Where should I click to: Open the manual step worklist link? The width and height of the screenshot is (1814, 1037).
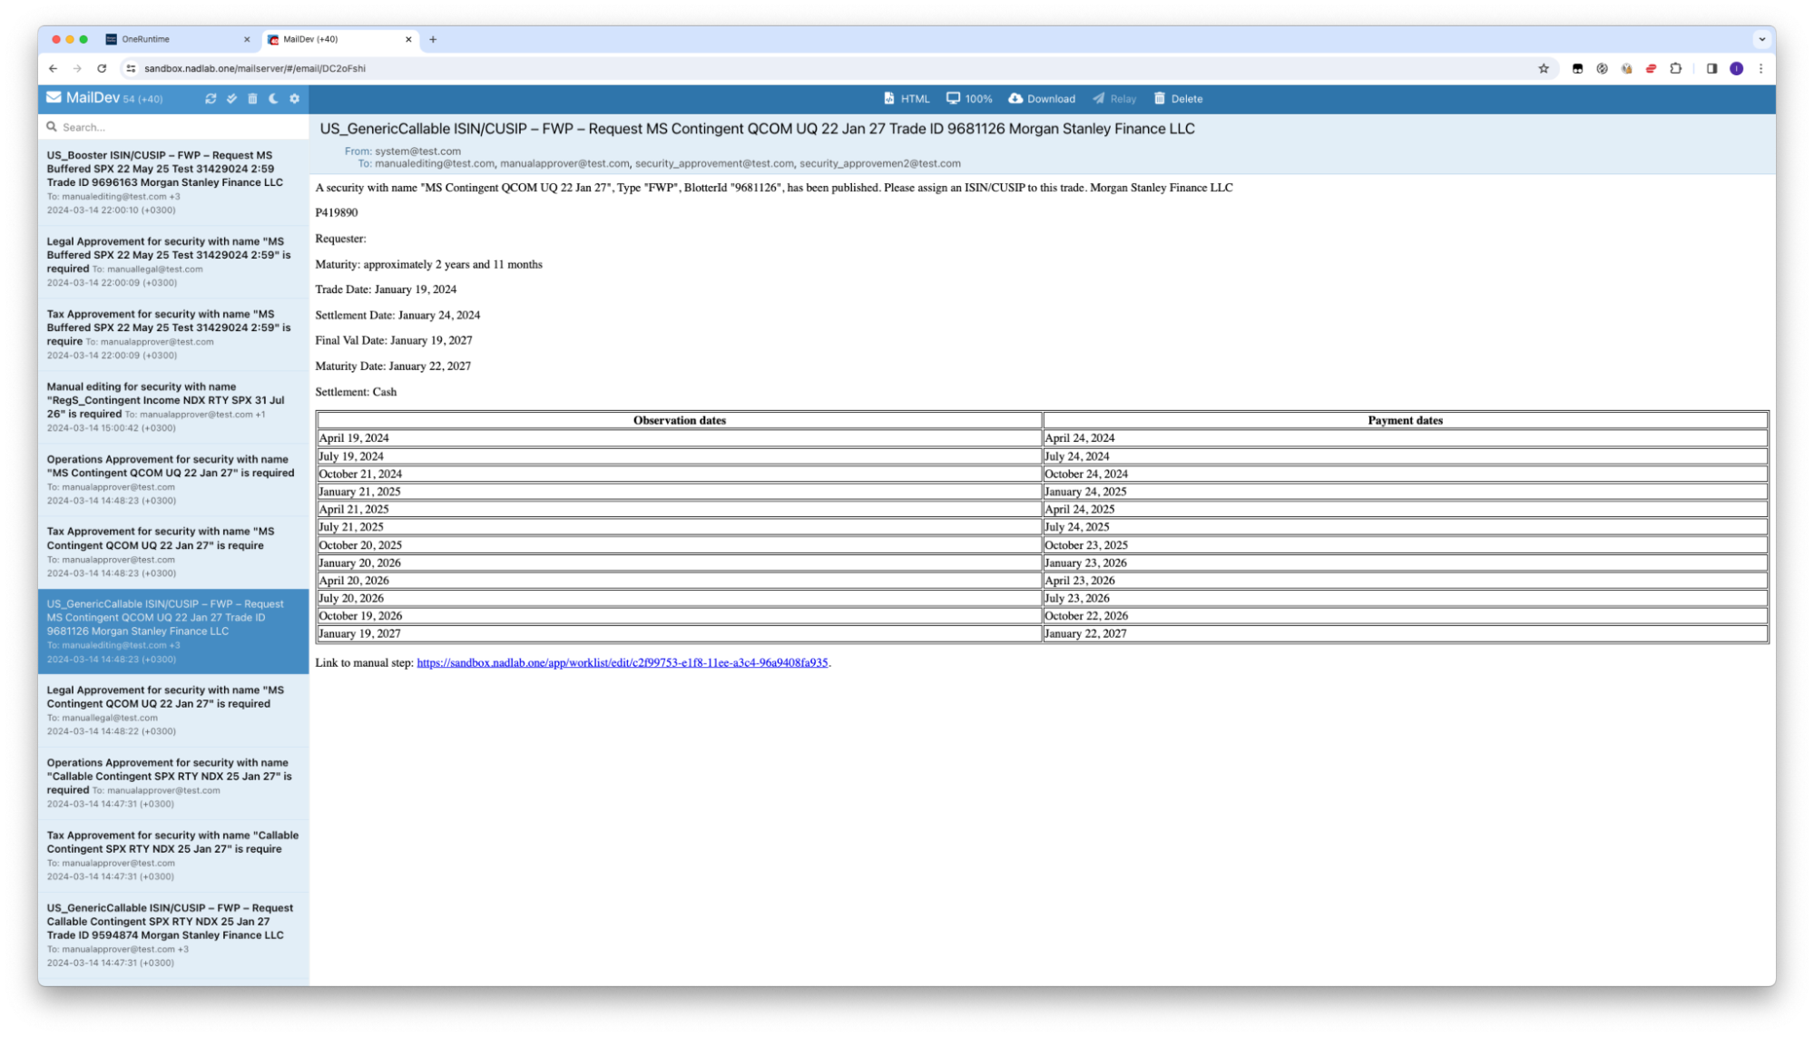(x=622, y=663)
